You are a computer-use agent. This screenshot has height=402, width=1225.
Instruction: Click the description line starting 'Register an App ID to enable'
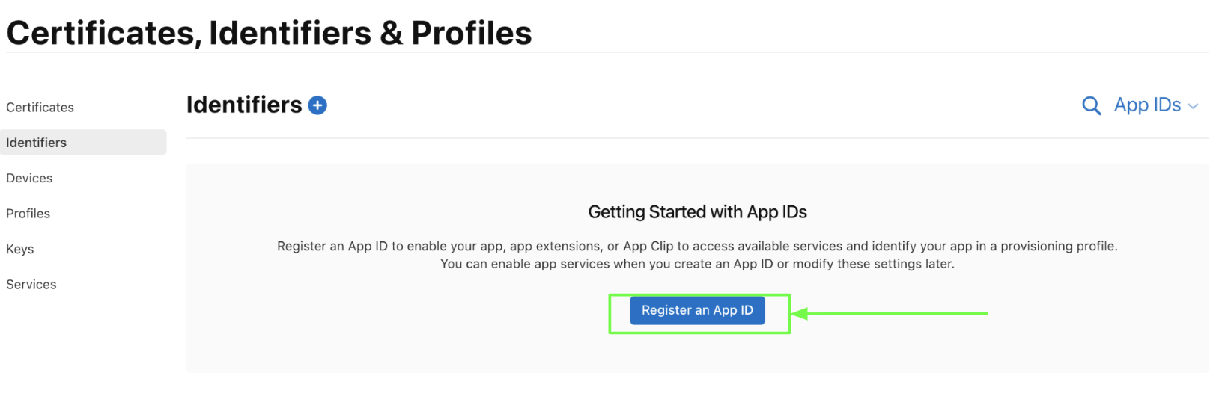tap(697, 246)
